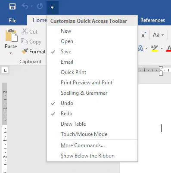Open the Change Case dropdown arrow
Image resolution: width=171 pixels, height=173 pixels.
click(162, 35)
